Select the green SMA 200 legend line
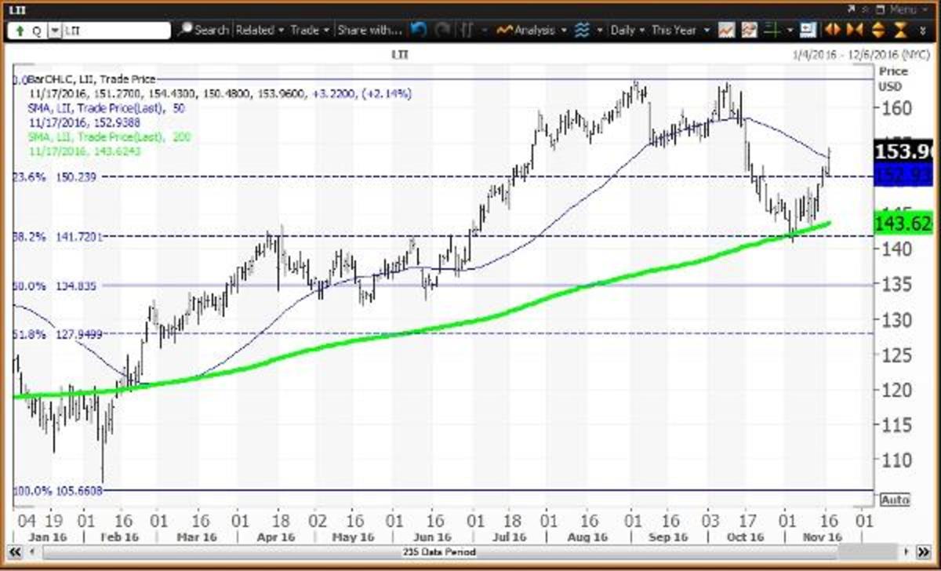 tap(109, 136)
